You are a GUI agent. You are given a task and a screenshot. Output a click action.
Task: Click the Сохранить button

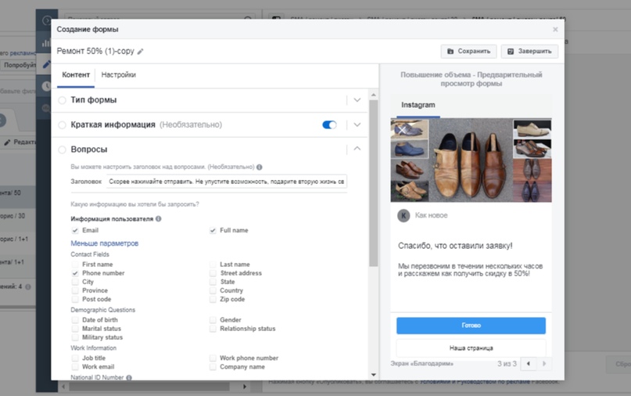469,52
